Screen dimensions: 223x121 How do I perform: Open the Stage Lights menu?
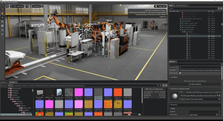[160, 6]
